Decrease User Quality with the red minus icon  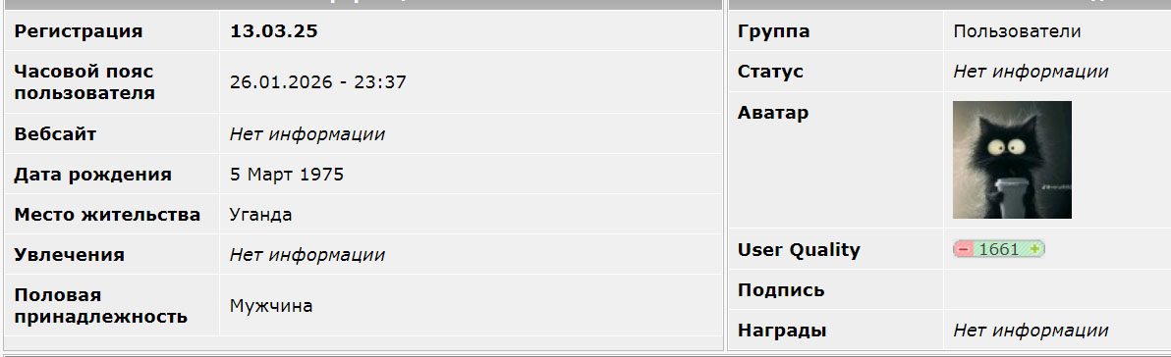(x=964, y=250)
